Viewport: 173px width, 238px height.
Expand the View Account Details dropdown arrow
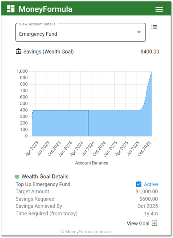[139, 32]
